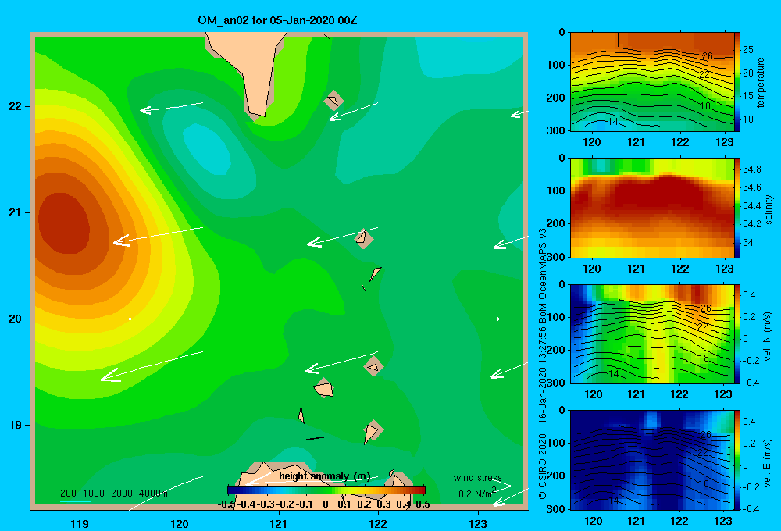Image resolution: width=781 pixels, height=531 pixels.
Task: Click the vertical "temperature" colorbar label
Action: [x=761, y=82]
